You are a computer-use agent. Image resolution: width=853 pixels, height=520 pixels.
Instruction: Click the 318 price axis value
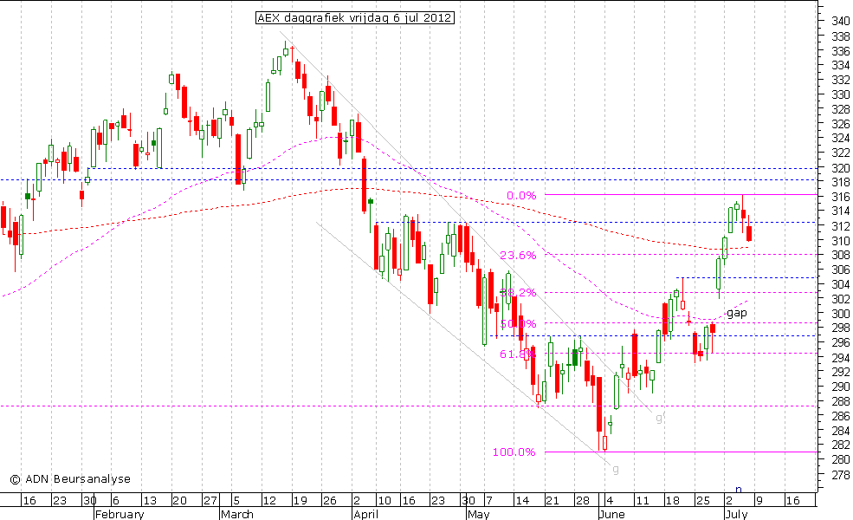[841, 182]
